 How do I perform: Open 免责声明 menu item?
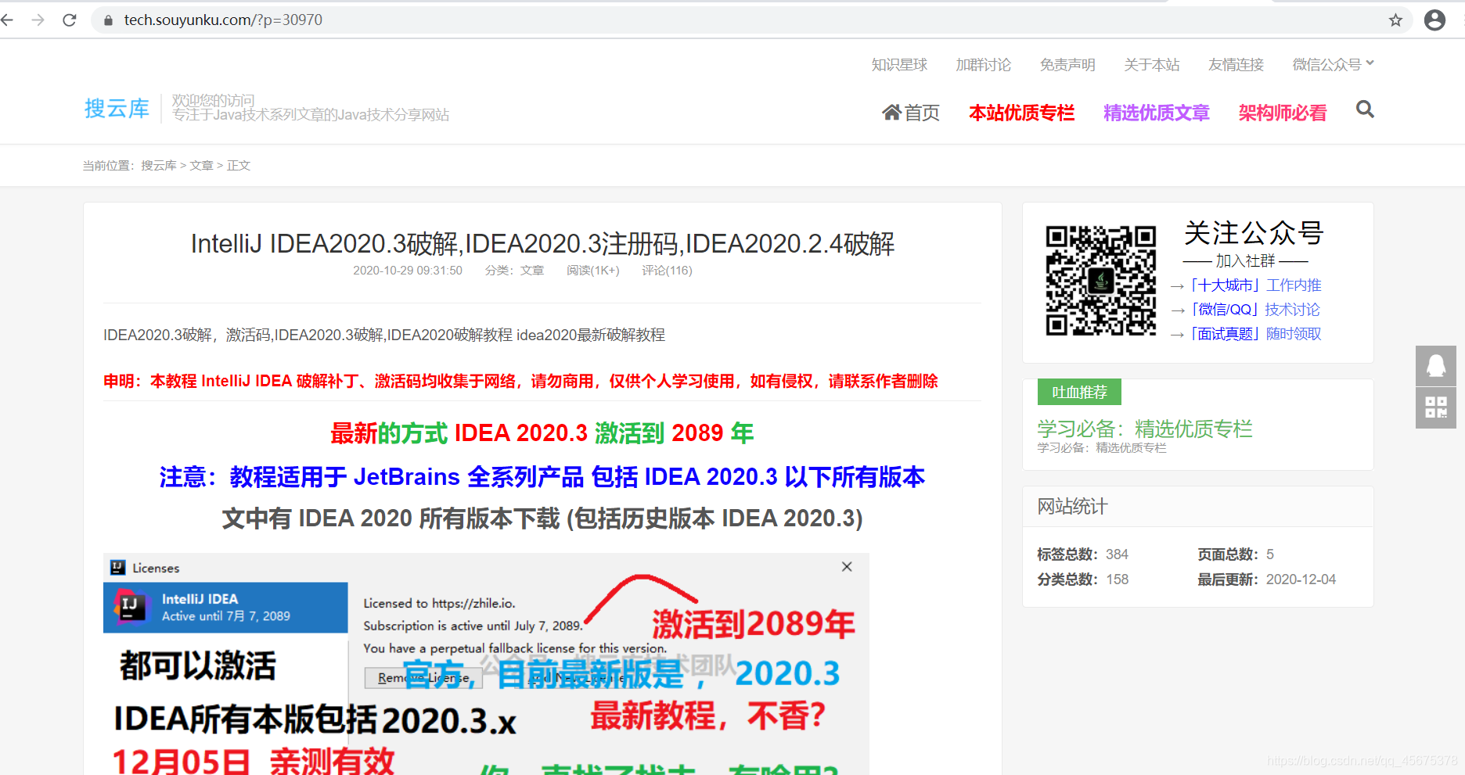1067,65
